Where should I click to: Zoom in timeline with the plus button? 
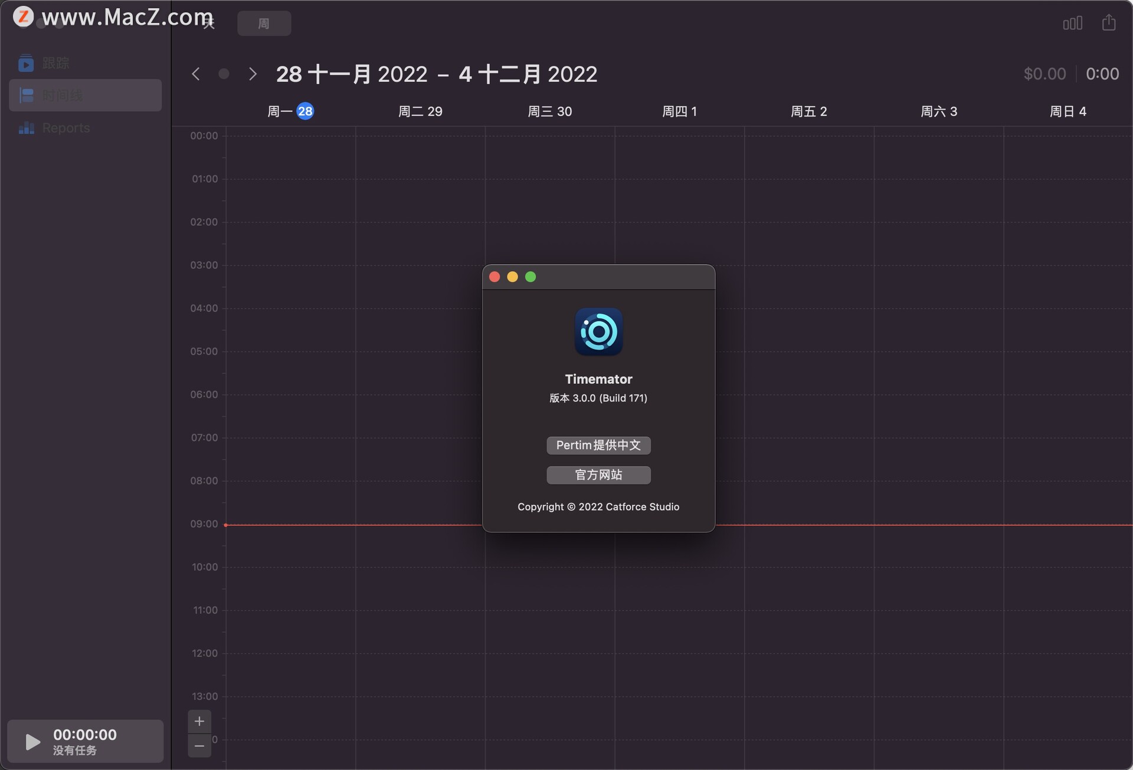point(199,721)
